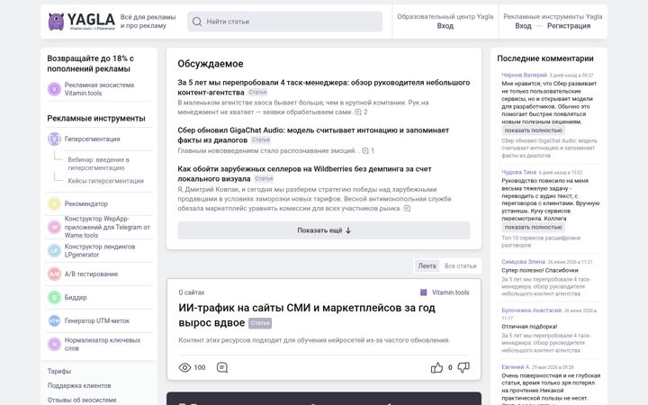Switch to the Все статьи tab
This screenshot has width=648, height=405.
pos(461,265)
